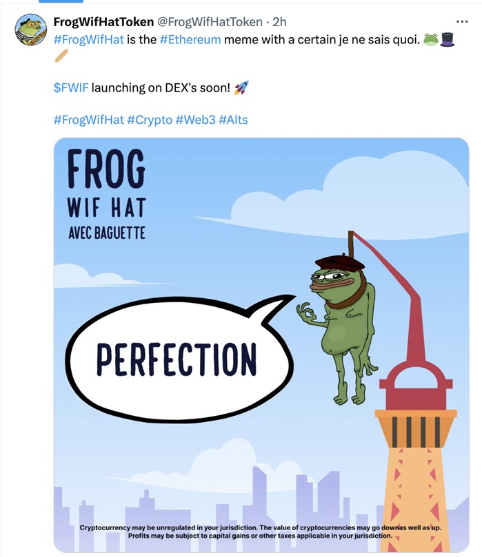Open the #Ethereum hashtag
Viewport: 482px width, 557px height.
[x=190, y=39]
